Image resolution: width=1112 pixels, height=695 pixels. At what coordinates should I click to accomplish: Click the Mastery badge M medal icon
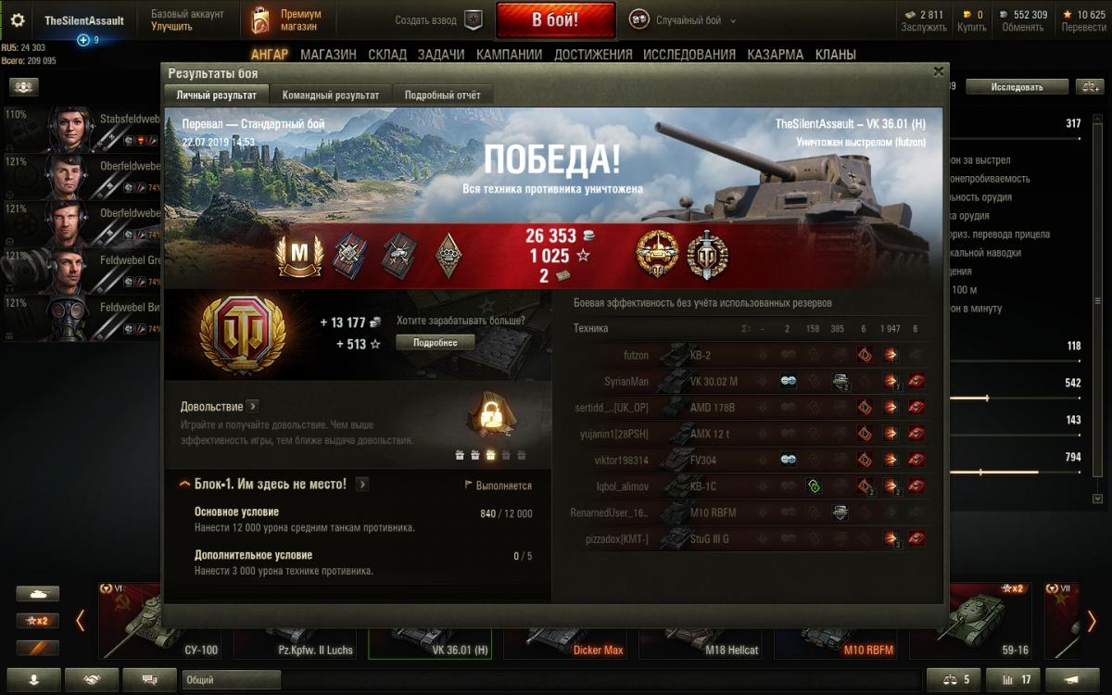300,257
